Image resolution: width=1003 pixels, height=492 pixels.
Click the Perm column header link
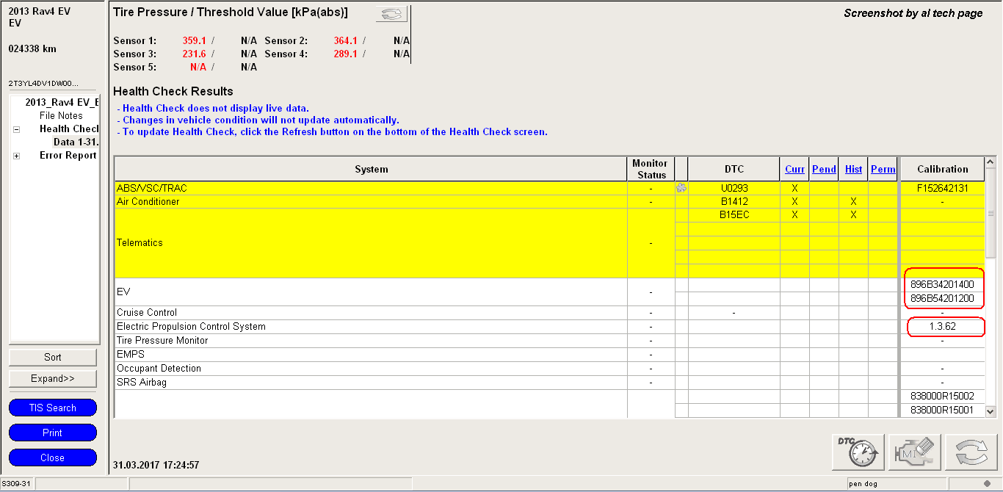click(x=883, y=169)
